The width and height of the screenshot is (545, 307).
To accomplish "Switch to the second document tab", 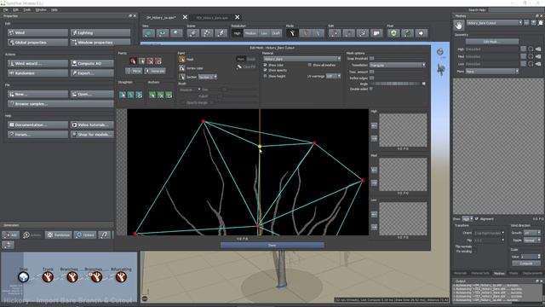I will pos(212,17).
